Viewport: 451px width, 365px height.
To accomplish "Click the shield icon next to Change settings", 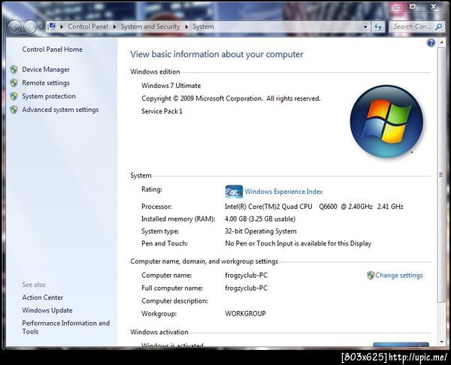I will click(x=371, y=276).
